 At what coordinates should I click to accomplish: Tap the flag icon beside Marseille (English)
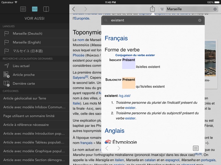tap(6, 42)
